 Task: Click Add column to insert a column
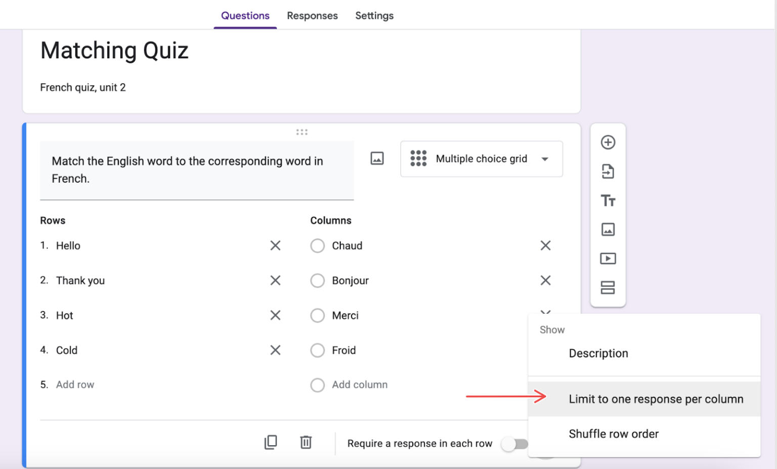(360, 385)
